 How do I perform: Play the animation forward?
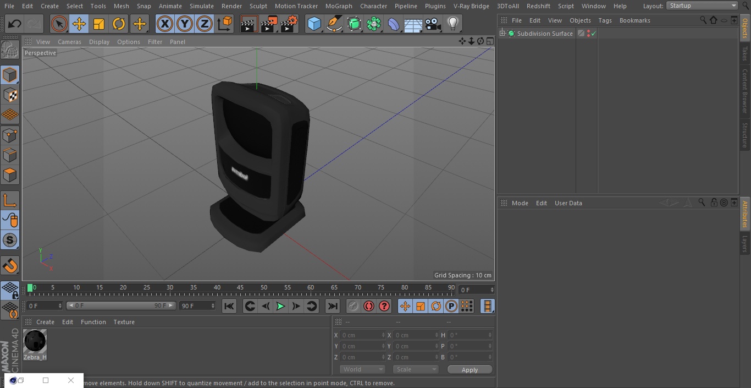click(280, 306)
